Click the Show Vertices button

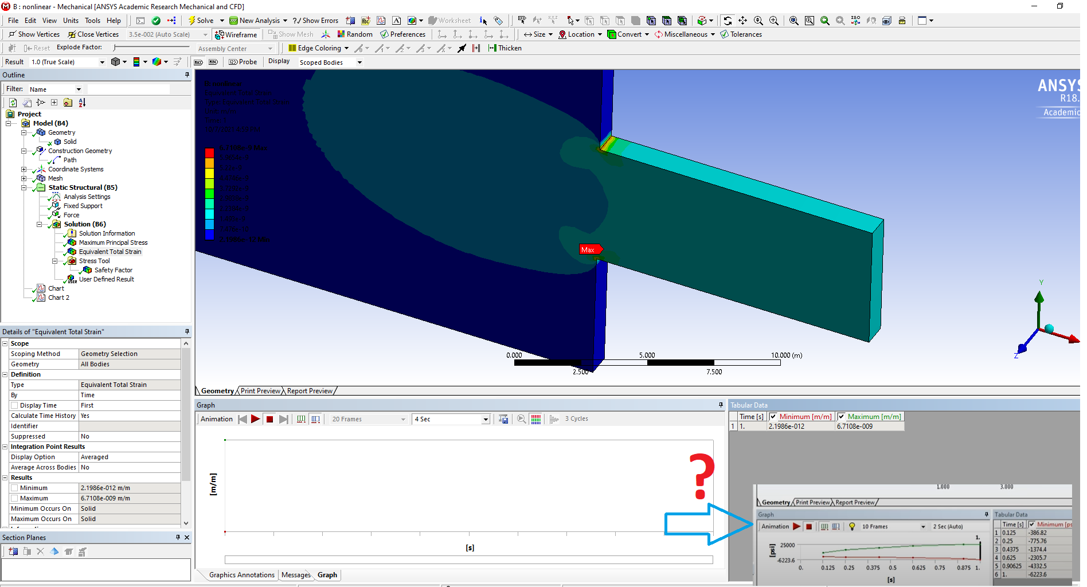(34, 34)
